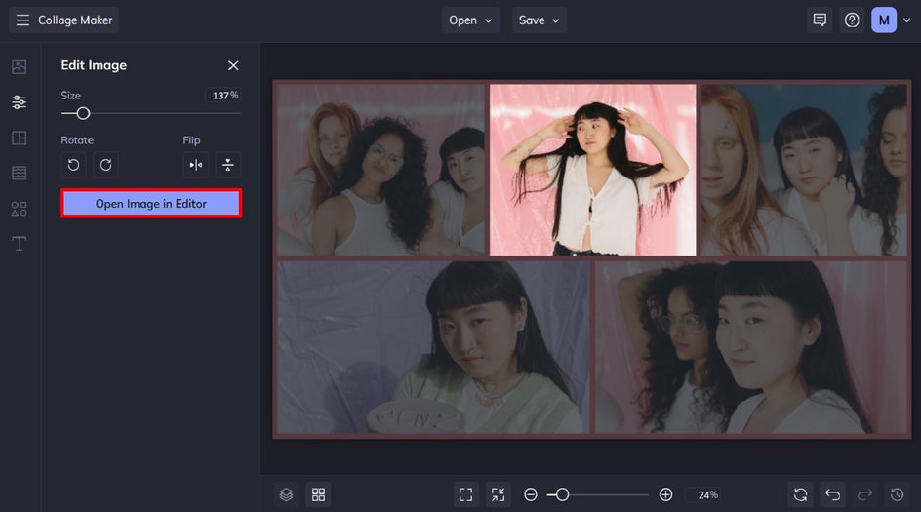
Task: Click the Collage Maker title label
Action: click(x=75, y=20)
